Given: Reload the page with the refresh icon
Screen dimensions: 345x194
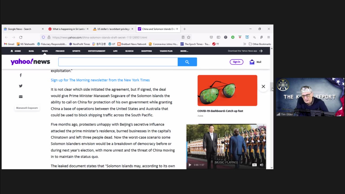Looking at the screenshot, I should pos(21,37).
